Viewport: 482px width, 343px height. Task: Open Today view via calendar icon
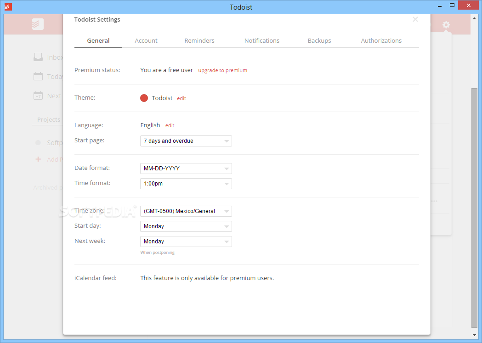[38, 76]
